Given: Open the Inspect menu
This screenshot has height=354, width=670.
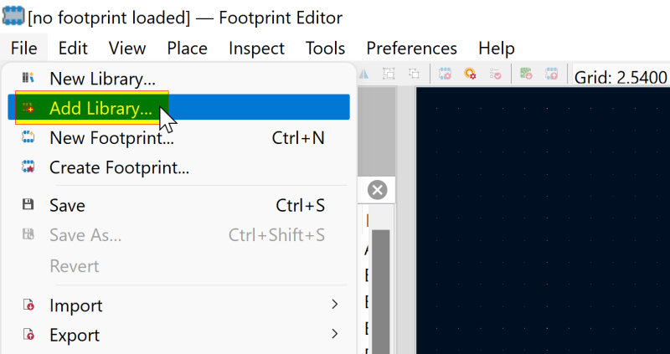Looking at the screenshot, I should [x=256, y=49].
